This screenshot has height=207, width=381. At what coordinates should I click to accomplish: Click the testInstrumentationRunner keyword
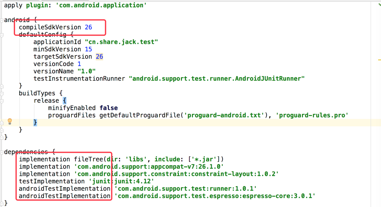[x=79, y=79]
